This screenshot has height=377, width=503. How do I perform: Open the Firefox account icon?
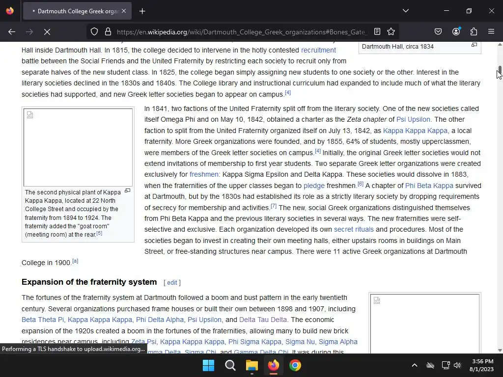click(456, 31)
